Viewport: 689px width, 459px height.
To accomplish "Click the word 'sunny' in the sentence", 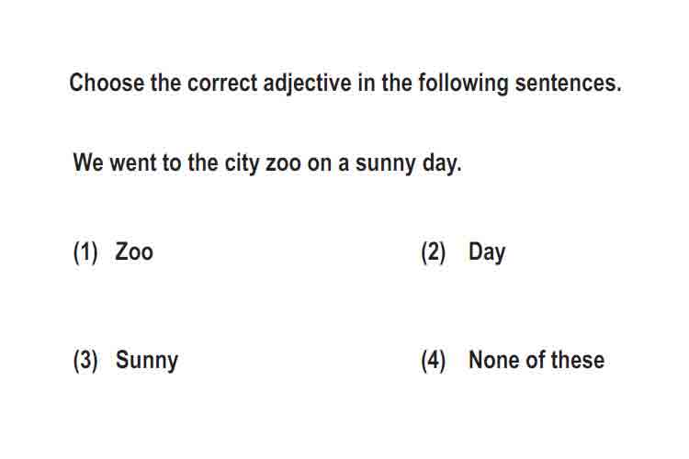I will click(x=385, y=163).
